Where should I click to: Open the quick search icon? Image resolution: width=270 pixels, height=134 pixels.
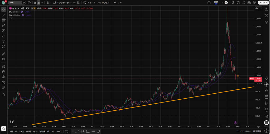pos(233,3)
